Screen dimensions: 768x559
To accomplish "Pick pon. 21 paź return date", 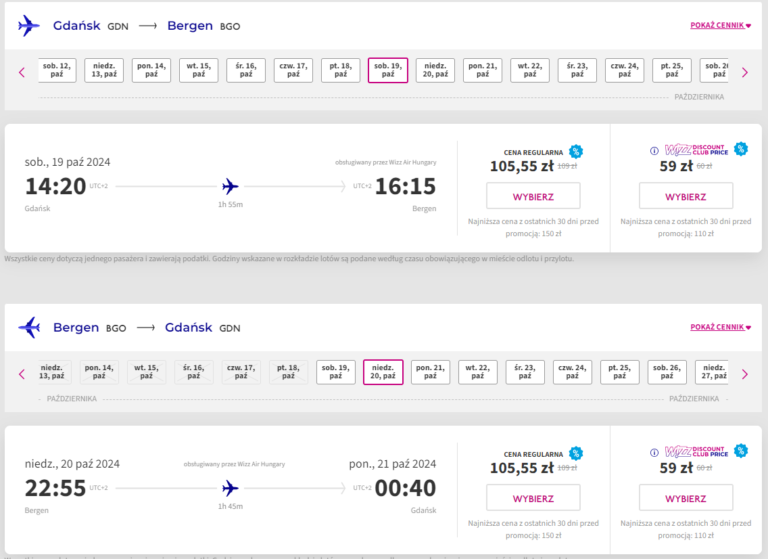I will (431, 372).
